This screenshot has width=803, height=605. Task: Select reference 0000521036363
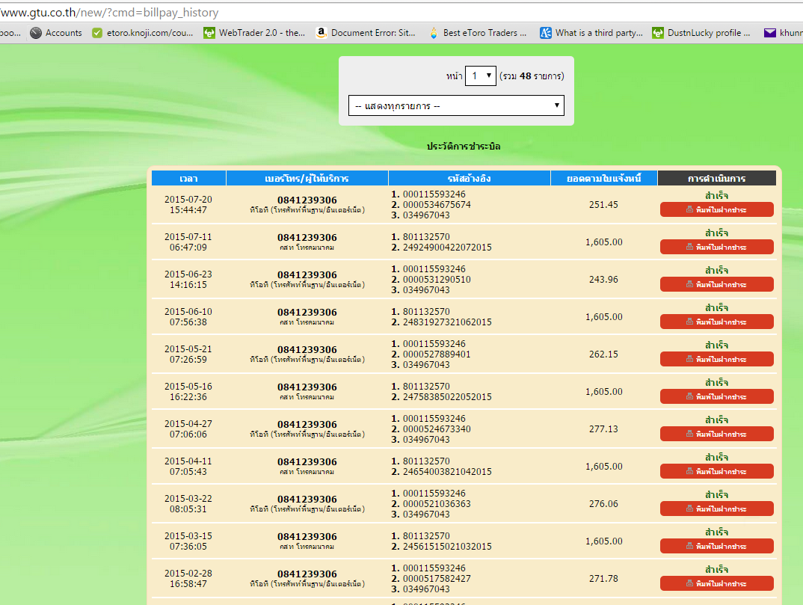[437, 503]
